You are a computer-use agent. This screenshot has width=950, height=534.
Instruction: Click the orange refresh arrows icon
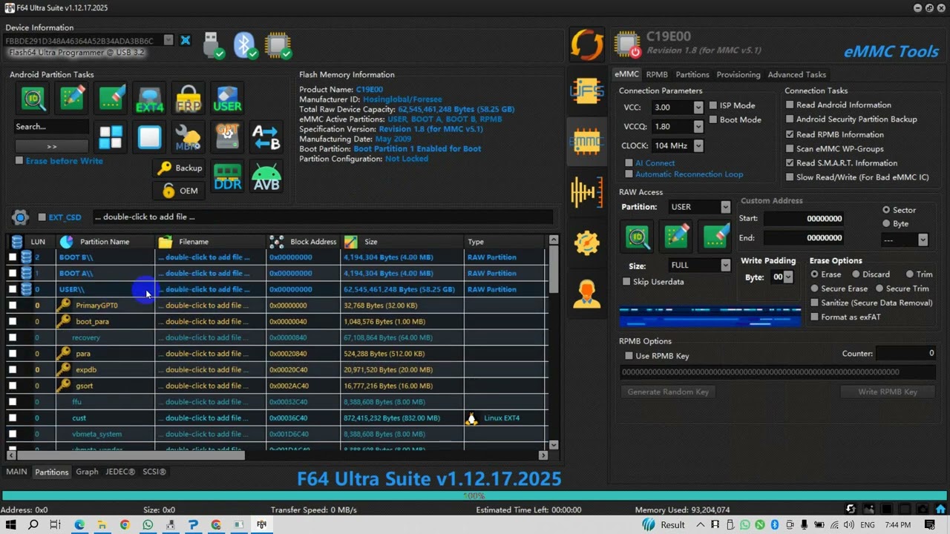point(587,44)
